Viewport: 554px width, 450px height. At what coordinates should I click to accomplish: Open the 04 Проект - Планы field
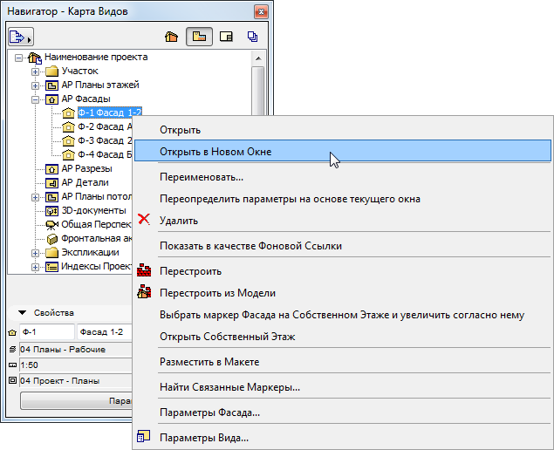coord(76,381)
